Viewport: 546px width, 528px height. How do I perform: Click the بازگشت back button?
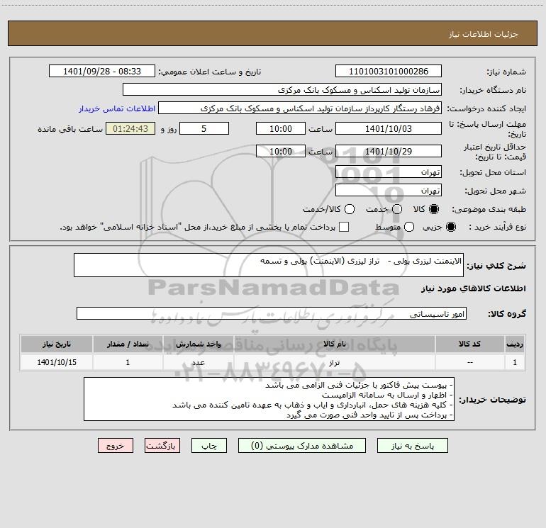[162, 446]
